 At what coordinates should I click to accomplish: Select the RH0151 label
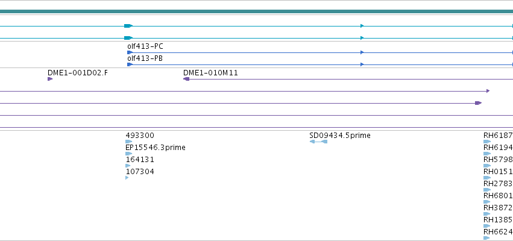(x=498, y=172)
